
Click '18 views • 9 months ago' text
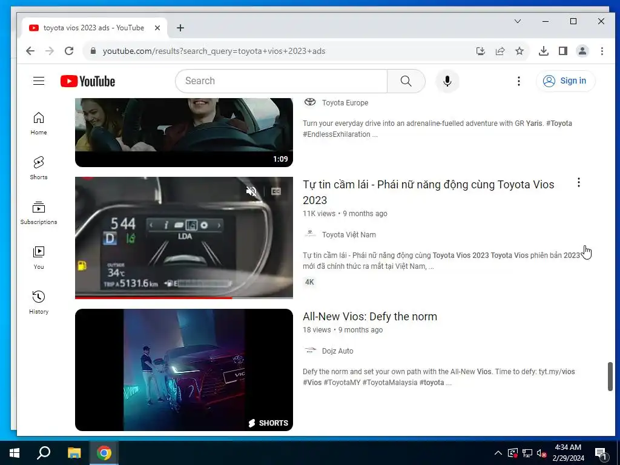(x=343, y=330)
